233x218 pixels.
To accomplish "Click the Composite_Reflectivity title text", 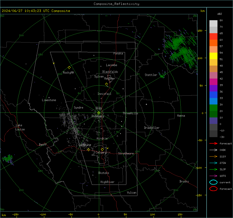I will click(116, 4).
